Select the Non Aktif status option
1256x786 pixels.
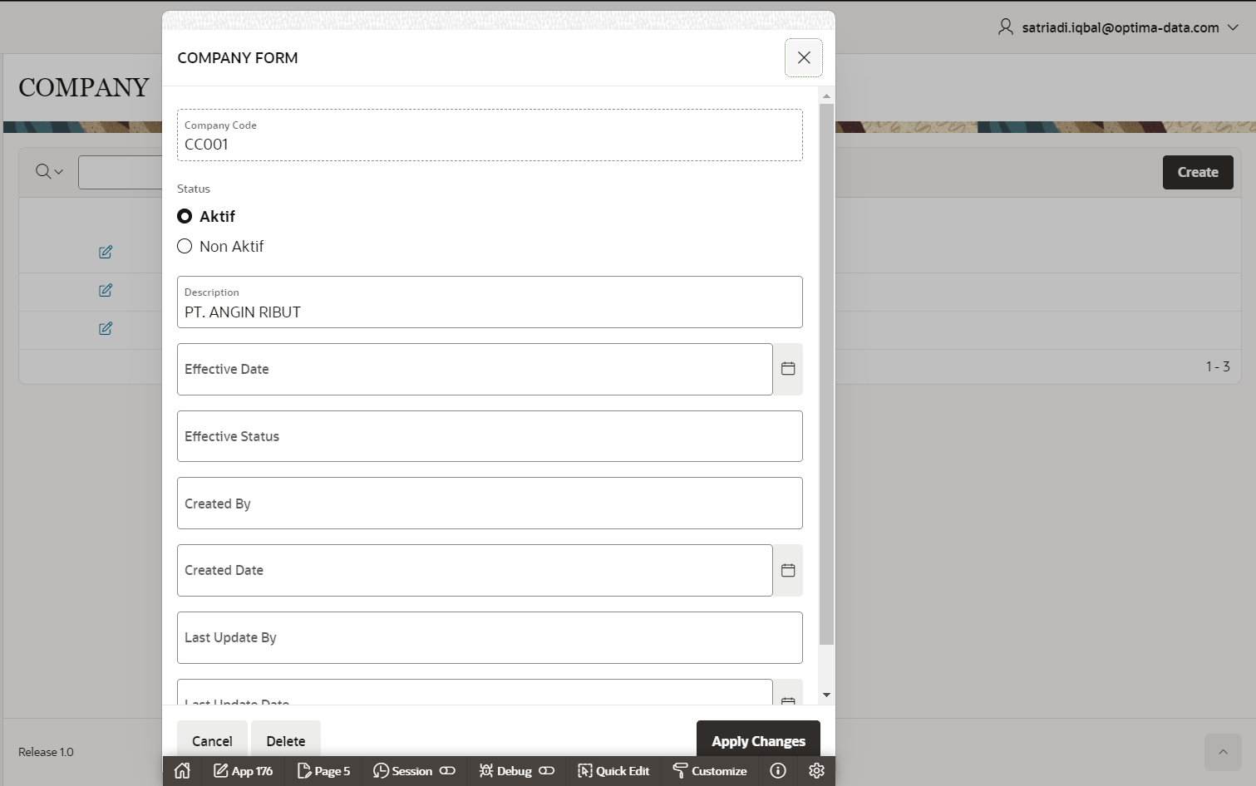click(185, 246)
